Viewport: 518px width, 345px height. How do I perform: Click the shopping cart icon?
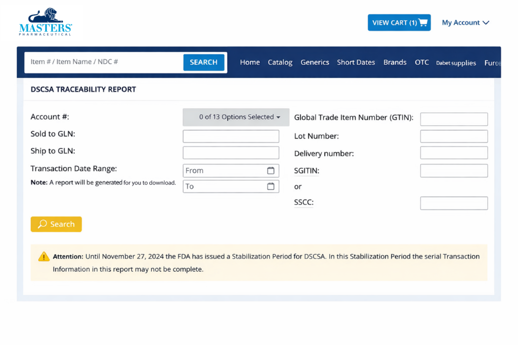tap(423, 23)
